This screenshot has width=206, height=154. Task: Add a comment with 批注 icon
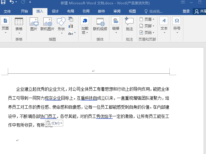pyautogui.click(x=129, y=24)
